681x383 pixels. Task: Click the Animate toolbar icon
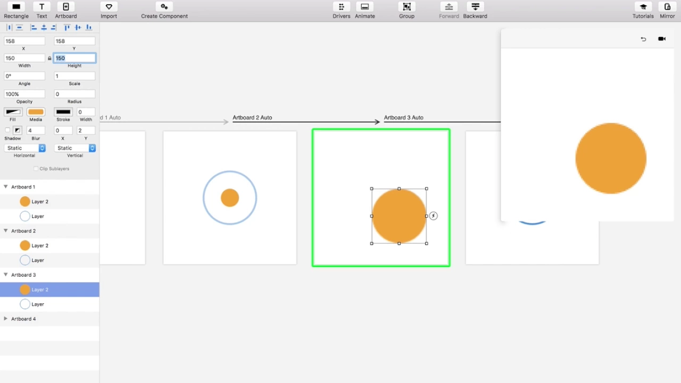(365, 7)
